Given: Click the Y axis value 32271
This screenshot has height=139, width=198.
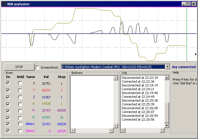Looking at the screenshot, I should (46, 90).
